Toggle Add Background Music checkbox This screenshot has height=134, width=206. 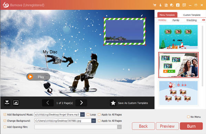coord(5,114)
